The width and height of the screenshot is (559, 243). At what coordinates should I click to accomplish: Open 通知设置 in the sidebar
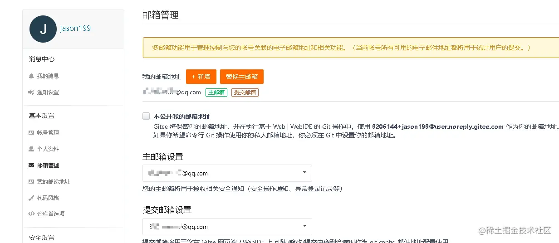point(48,92)
